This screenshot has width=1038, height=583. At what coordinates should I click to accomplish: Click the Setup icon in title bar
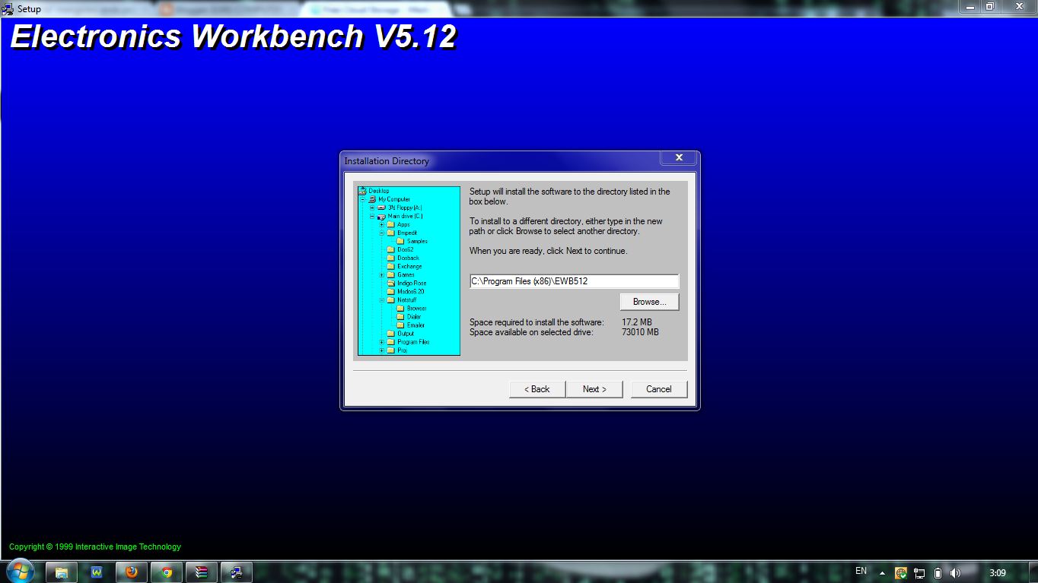pos(8,8)
